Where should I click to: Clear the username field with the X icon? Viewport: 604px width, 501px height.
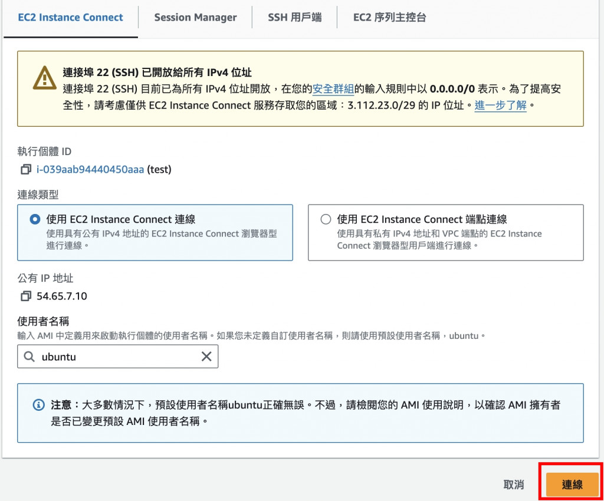point(206,357)
